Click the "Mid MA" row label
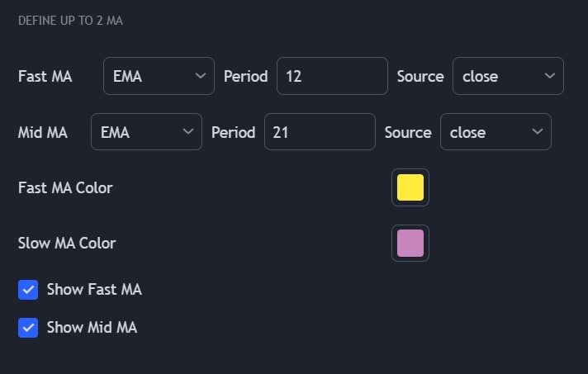 43,132
